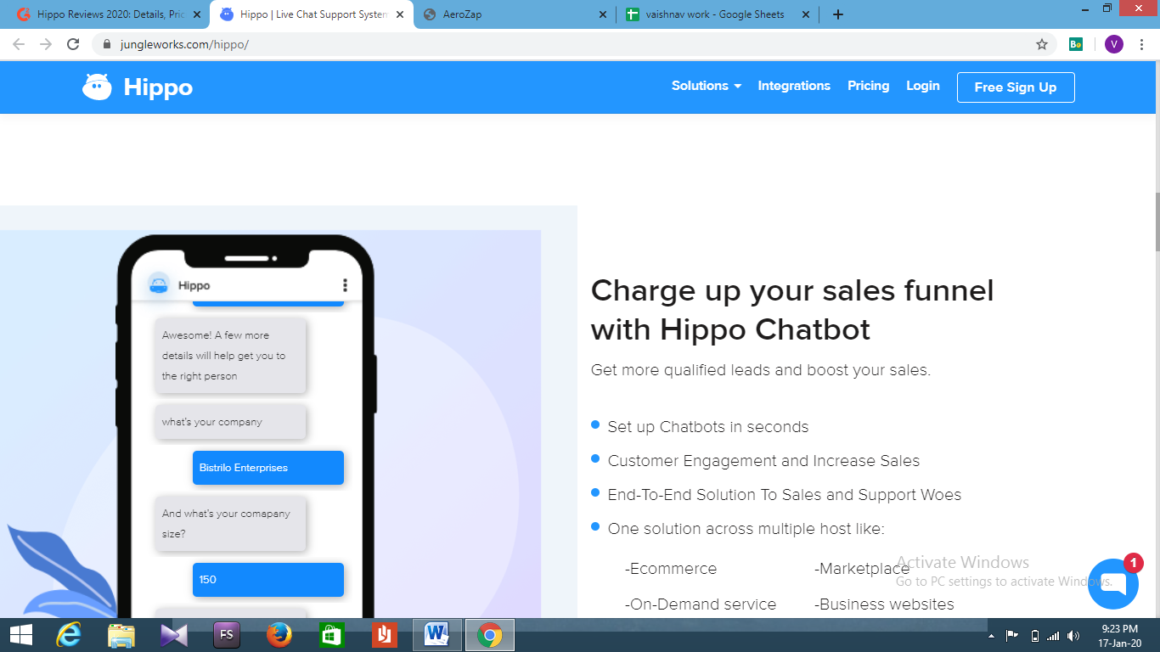The image size is (1160, 652).
Task: Switch to the AeroZap tab
Action: click(514, 14)
